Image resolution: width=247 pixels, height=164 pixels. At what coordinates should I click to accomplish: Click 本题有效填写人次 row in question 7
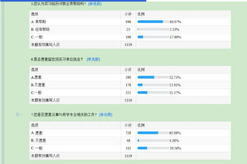[45, 156]
